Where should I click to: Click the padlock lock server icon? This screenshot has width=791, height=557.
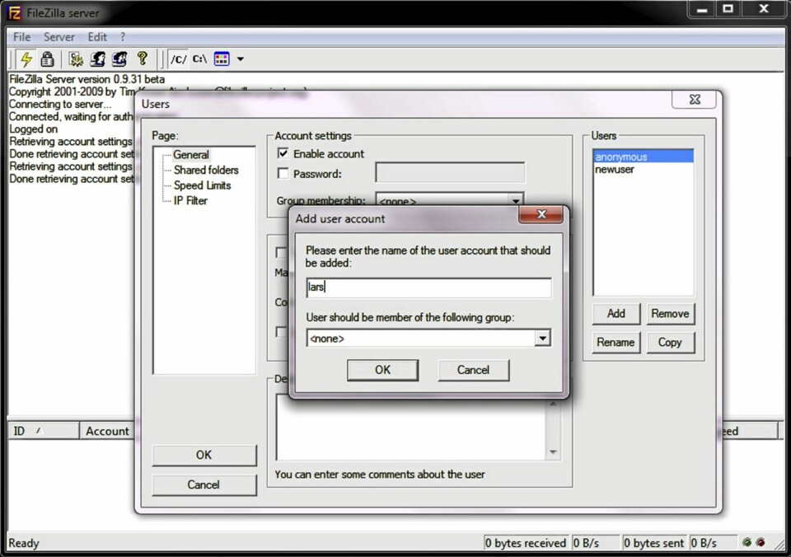point(47,59)
